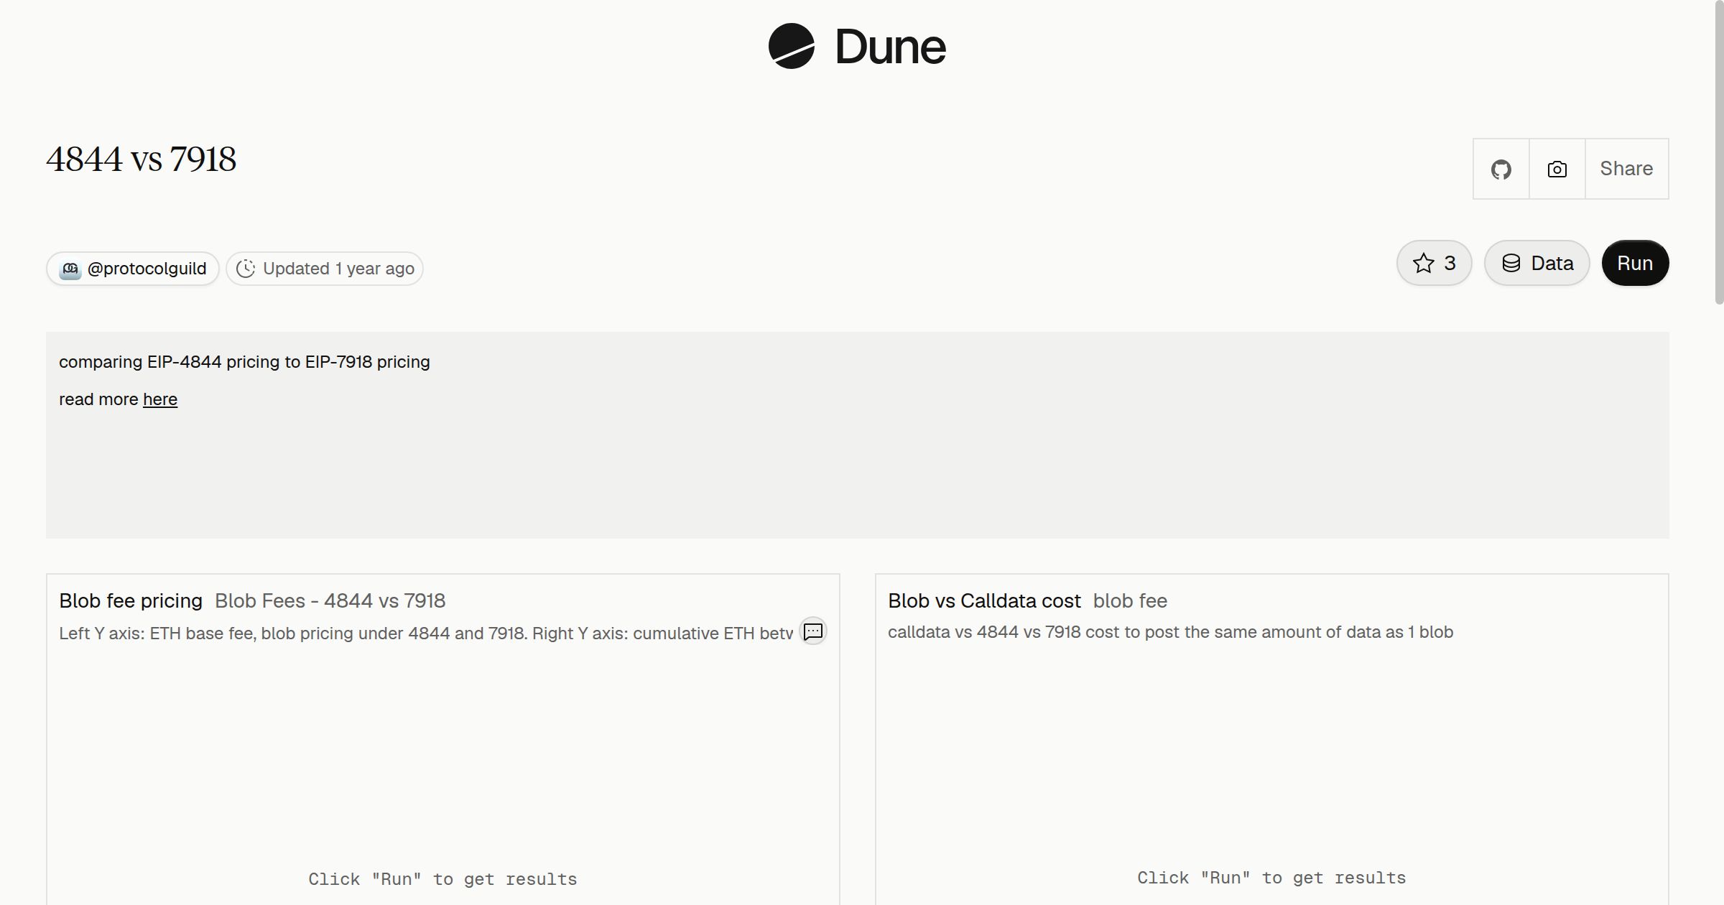This screenshot has width=1724, height=905.
Task: Click the '4844 vs 7918' dashboard title
Action: pos(142,159)
